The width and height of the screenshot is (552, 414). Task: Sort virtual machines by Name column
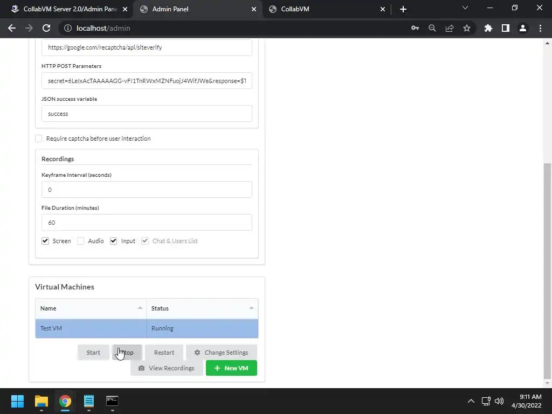[91, 308]
